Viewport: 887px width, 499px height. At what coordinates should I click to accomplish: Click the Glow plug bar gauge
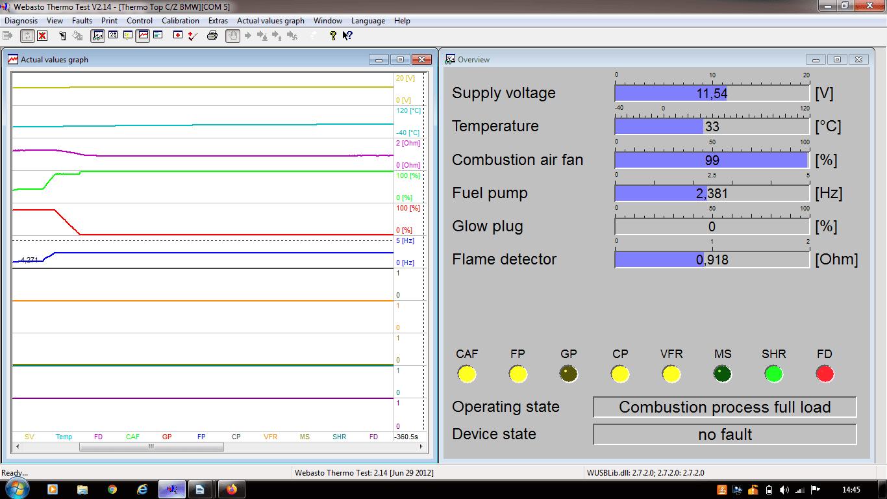tap(712, 226)
